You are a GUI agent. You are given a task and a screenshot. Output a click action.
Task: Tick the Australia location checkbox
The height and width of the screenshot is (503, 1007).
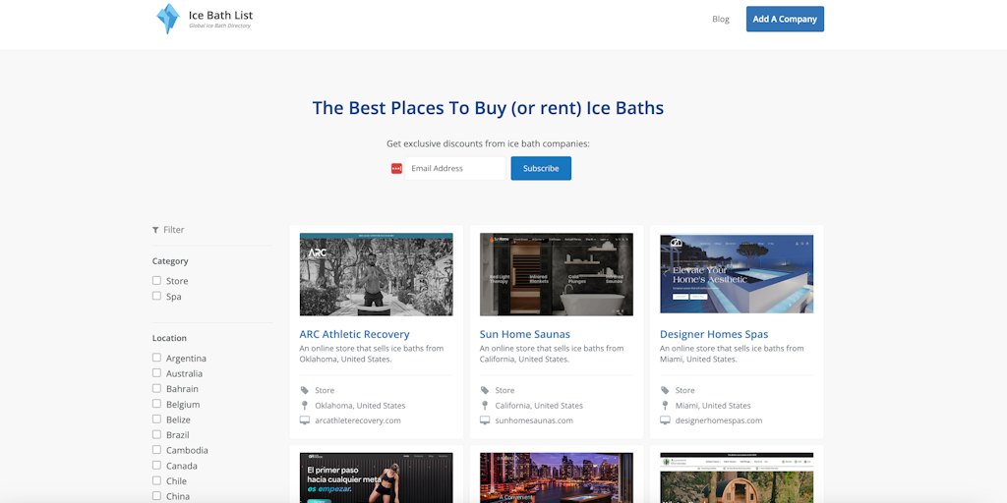pos(156,372)
